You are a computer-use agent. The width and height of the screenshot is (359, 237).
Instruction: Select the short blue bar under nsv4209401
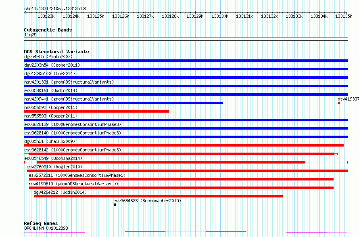pos(123,103)
